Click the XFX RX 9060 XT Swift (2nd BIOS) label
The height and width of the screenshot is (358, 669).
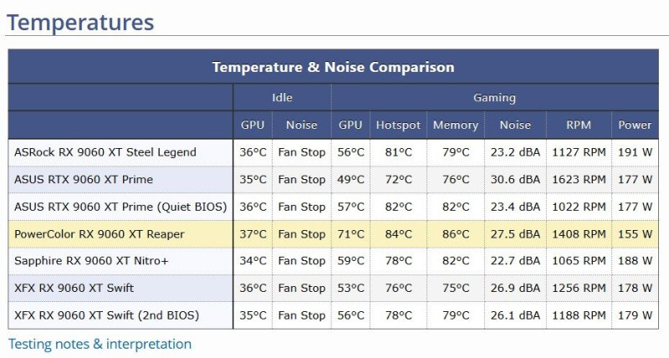pos(107,315)
